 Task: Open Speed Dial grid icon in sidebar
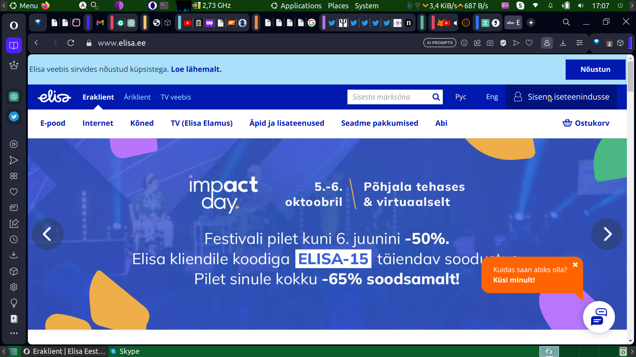pos(14,176)
